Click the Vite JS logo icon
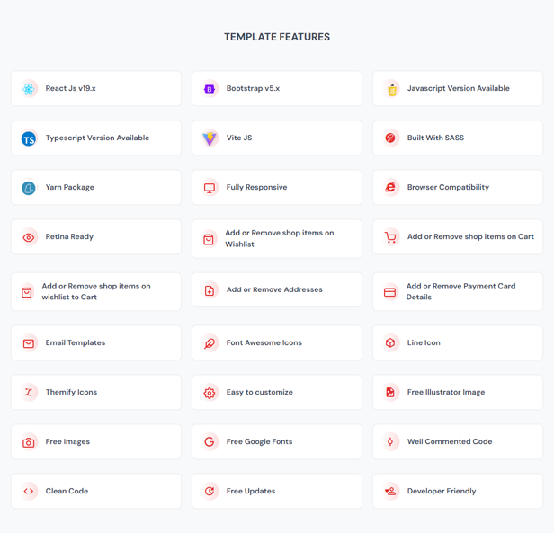 210,138
